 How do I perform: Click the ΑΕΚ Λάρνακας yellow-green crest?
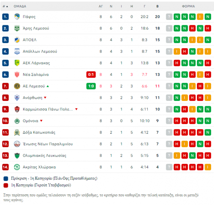17,63
